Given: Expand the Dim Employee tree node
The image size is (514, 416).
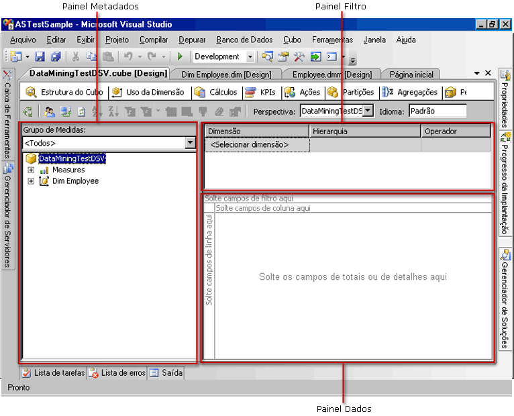Looking at the screenshot, I should tap(31, 181).
